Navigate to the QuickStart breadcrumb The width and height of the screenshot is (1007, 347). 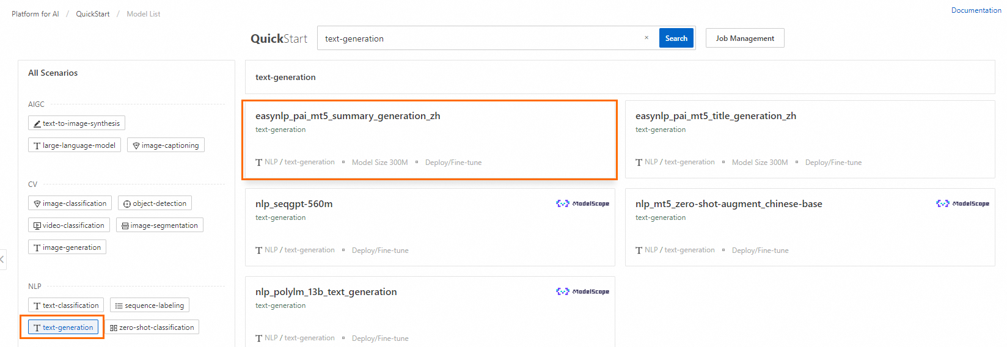pyautogui.click(x=93, y=14)
